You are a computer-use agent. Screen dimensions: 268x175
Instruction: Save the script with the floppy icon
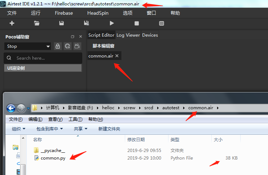pos(62,23)
